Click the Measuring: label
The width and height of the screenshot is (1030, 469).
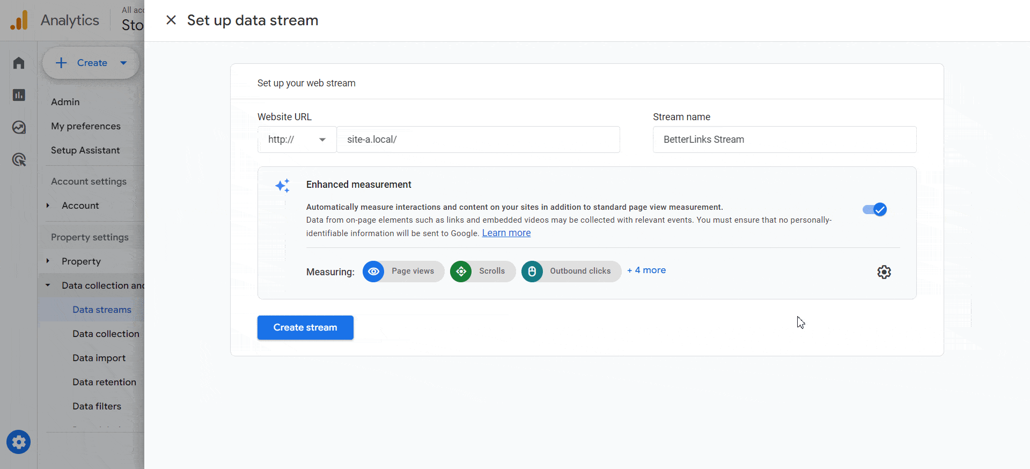[x=330, y=272]
